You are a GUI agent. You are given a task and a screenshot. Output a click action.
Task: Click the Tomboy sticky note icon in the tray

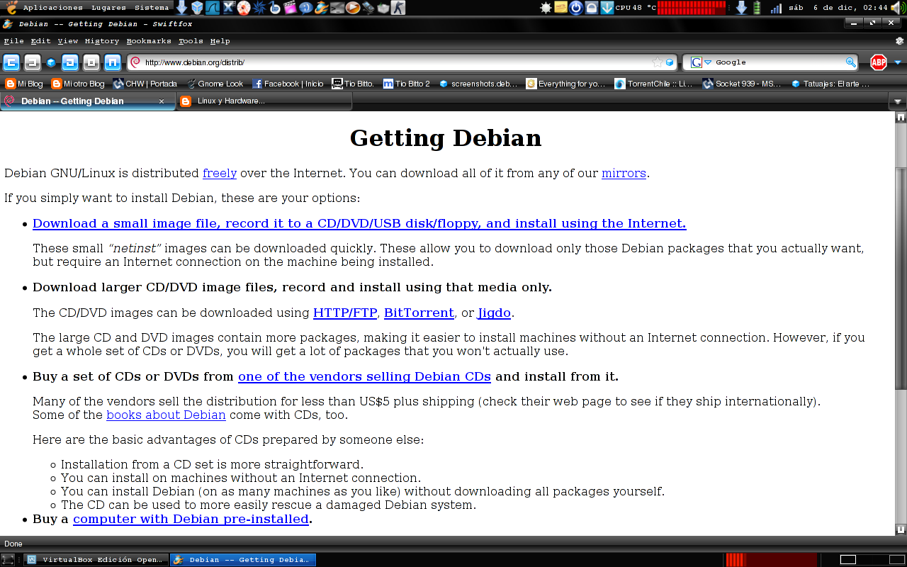point(560,8)
